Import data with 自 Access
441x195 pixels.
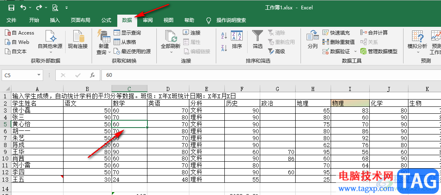(x=20, y=33)
